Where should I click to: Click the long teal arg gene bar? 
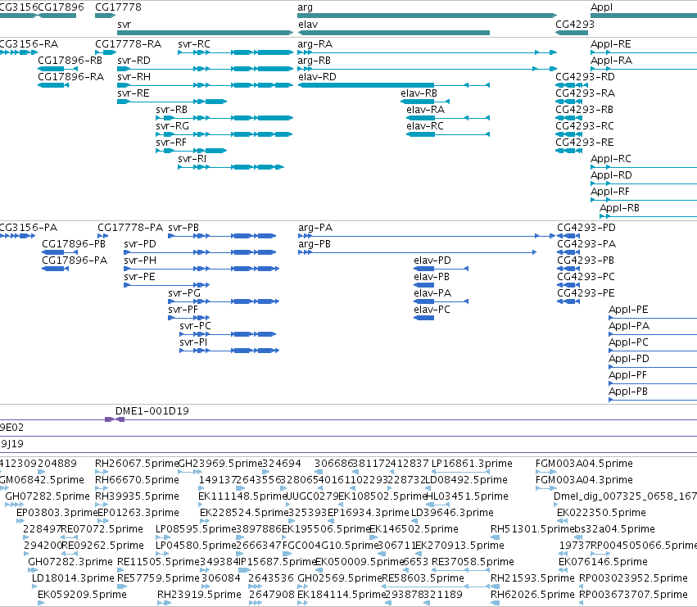[427, 16]
